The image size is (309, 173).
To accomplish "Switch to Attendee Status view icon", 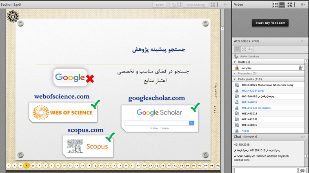I will (x=250, y=49).
